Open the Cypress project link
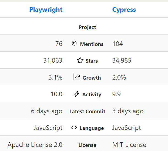The height and width of the screenshot is (151, 168). tap(124, 10)
